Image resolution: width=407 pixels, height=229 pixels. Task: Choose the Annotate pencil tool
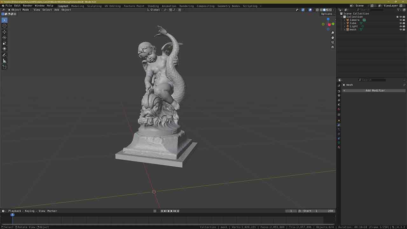tap(4, 55)
